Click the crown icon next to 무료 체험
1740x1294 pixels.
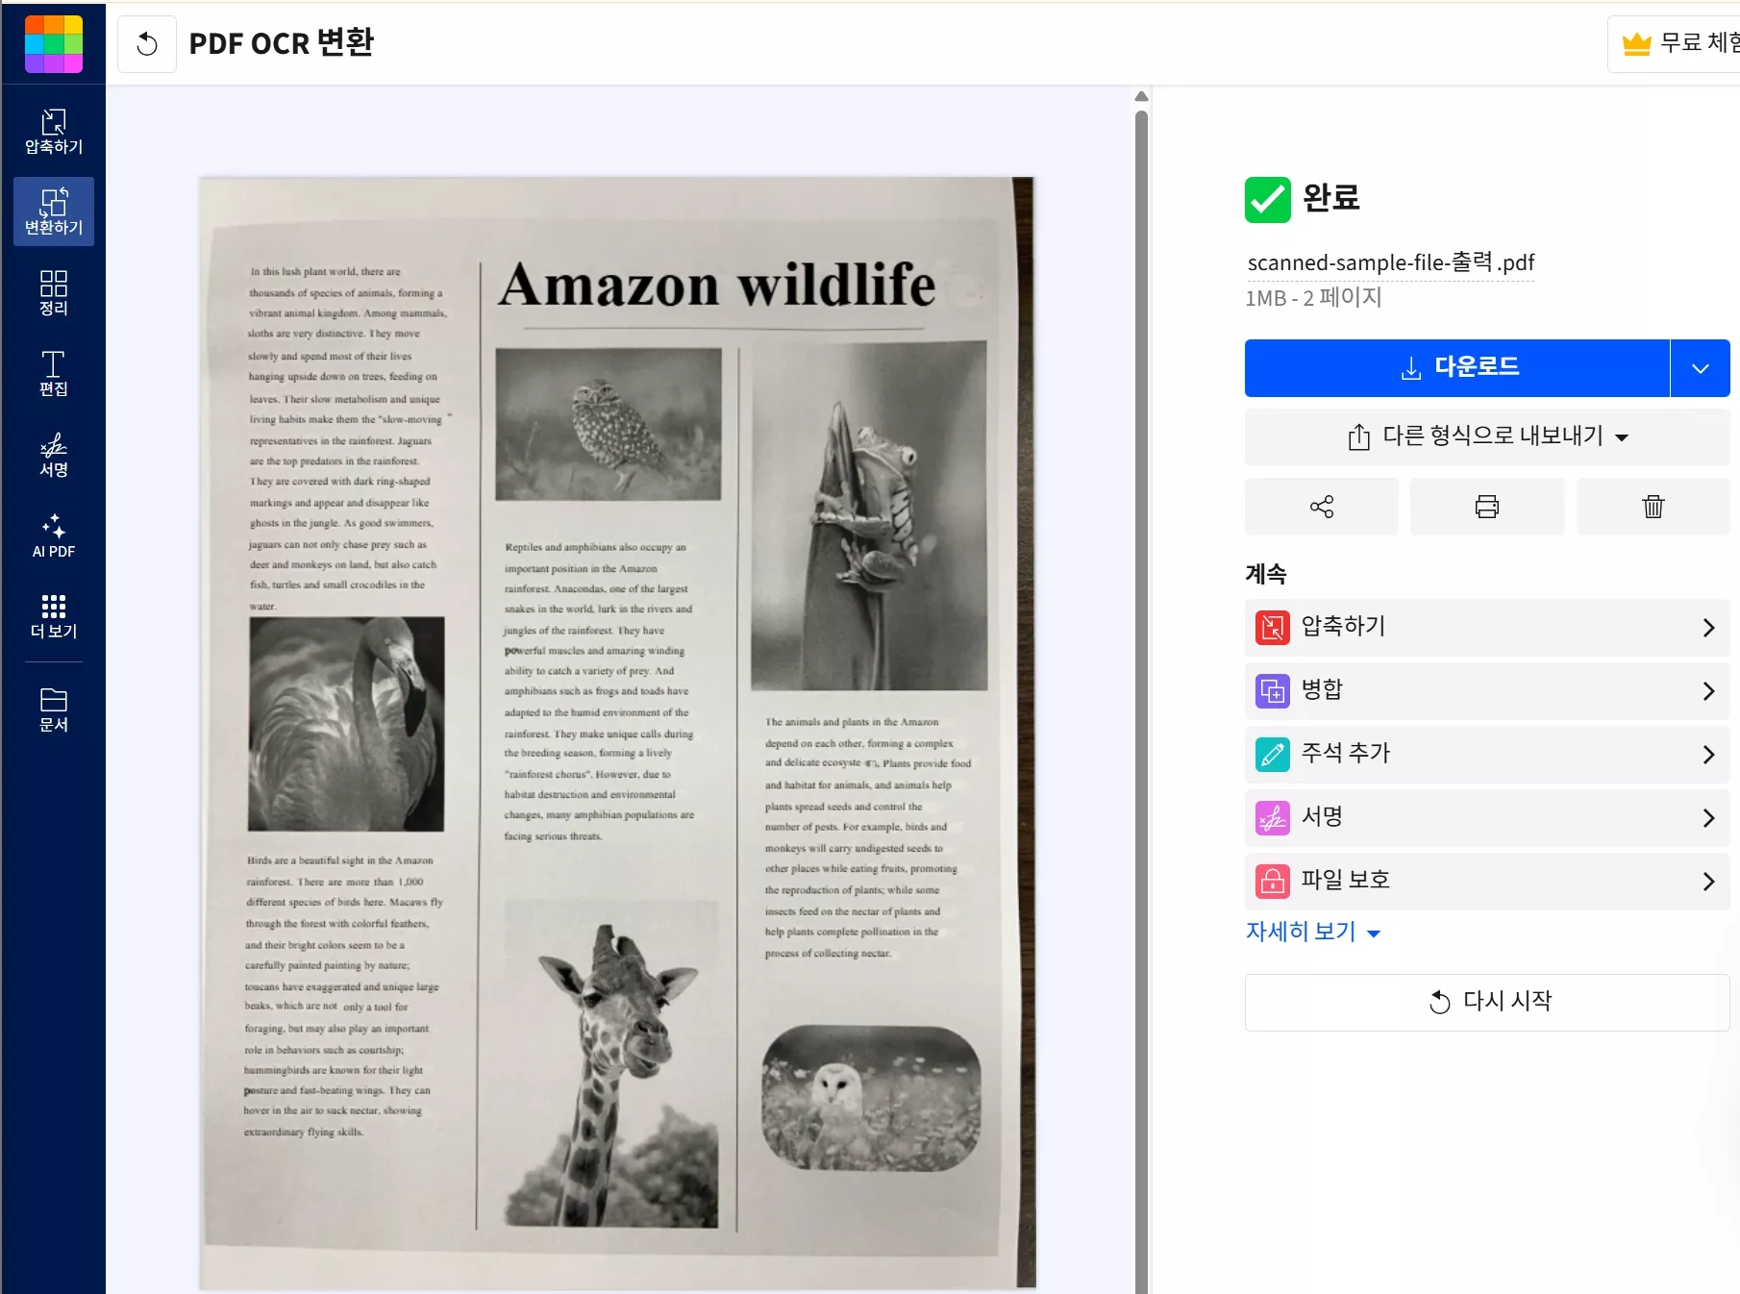pyautogui.click(x=1636, y=43)
